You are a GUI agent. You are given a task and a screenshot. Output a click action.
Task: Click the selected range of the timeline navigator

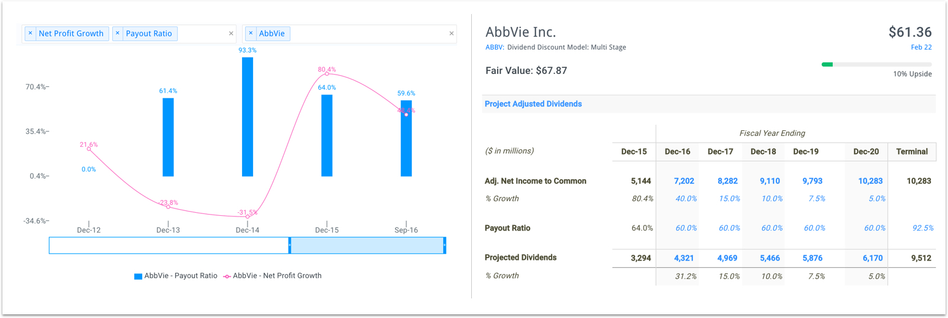(366, 245)
